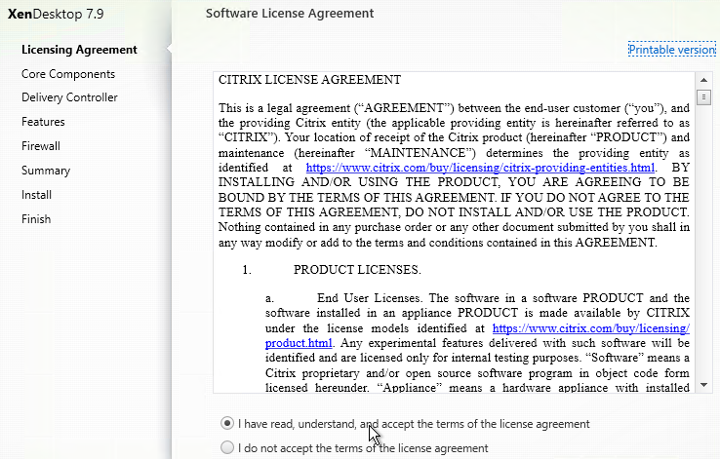Screen dimensions: 720x459
Task: Select the Licensing Agreement step
Action: click(x=79, y=50)
